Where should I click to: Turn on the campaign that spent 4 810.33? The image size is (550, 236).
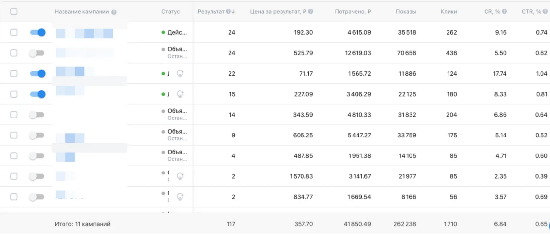[x=36, y=115]
